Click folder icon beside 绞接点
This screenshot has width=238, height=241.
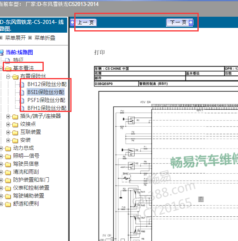coord(15,125)
